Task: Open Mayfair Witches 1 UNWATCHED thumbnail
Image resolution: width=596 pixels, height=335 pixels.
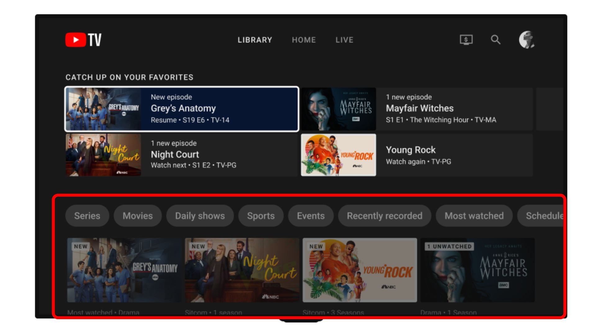Action: click(x=477, y=270)
